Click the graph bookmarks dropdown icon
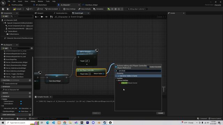This screenshot has width=223, height=125. (x=37, y=17)
